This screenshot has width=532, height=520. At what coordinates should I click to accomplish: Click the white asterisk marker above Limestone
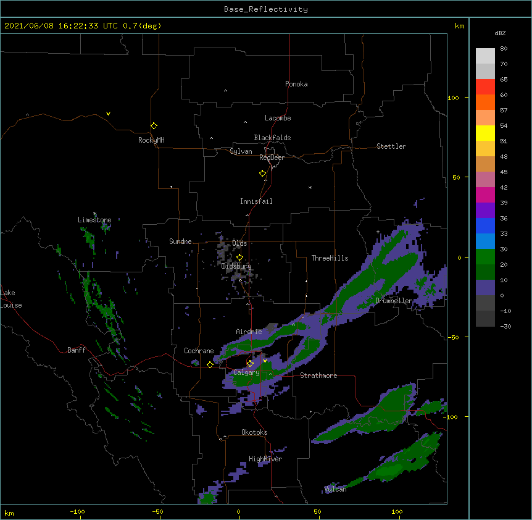[95, 214]
